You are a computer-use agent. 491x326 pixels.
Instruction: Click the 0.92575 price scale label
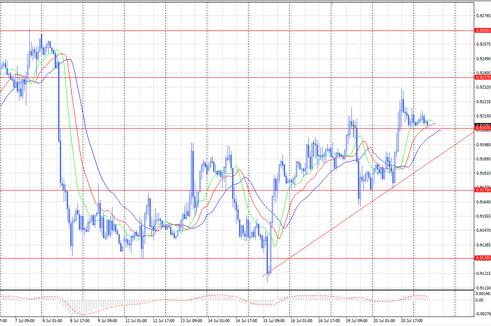click(x=483, y=44)
